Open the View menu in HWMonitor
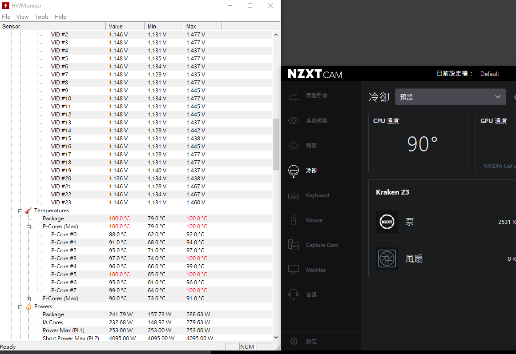 pyautogui.click(x=22, y=17)
